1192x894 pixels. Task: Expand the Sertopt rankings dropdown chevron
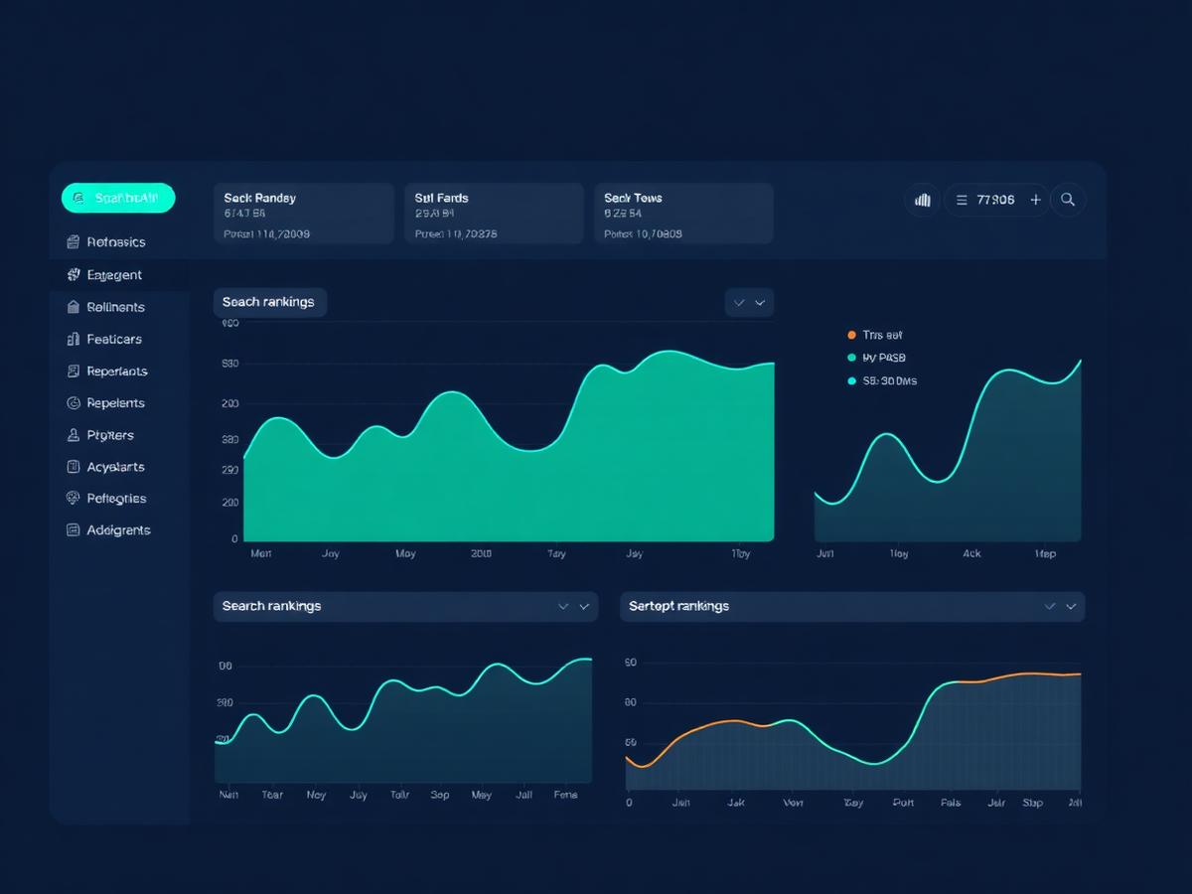[x=1060, y=606]
